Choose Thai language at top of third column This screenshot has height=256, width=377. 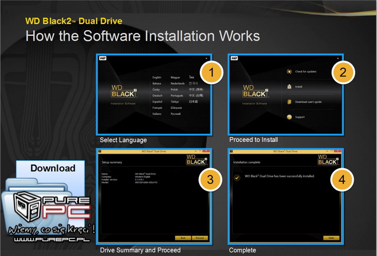coord(191,77)
